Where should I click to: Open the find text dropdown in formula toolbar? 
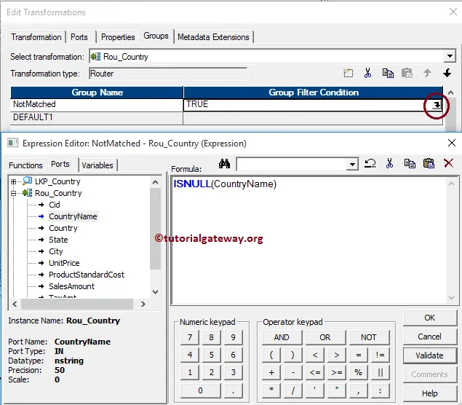(x=352, y=165)
